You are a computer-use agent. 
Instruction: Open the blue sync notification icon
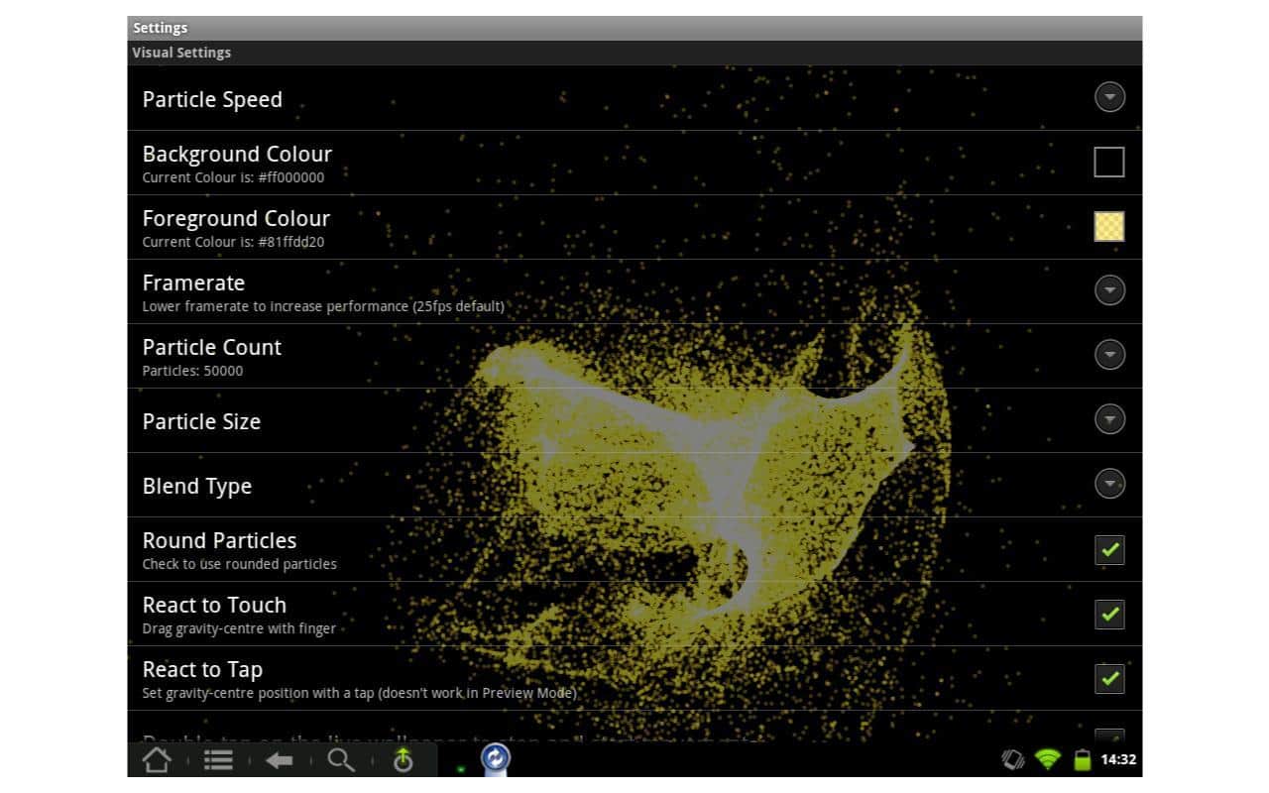[x=495, y=759]
